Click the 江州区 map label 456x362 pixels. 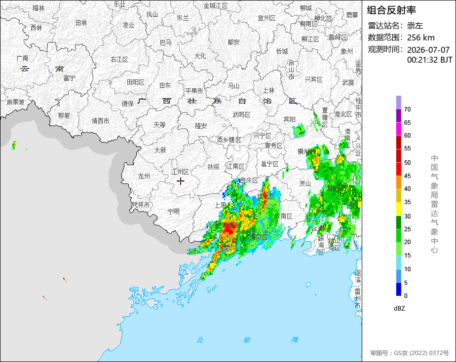click(180, 172)
